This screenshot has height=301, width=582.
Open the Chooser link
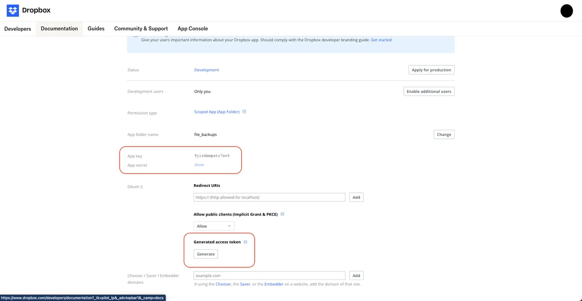[223, 284]
